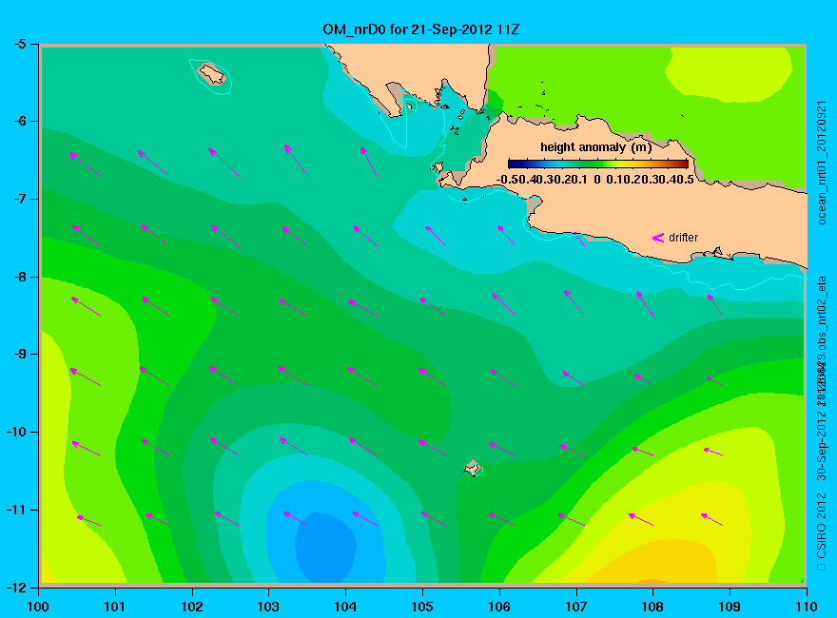The image size is (837, 618).
Task: Click the small island near Sumatra's southwest coast
Action: 212,74
